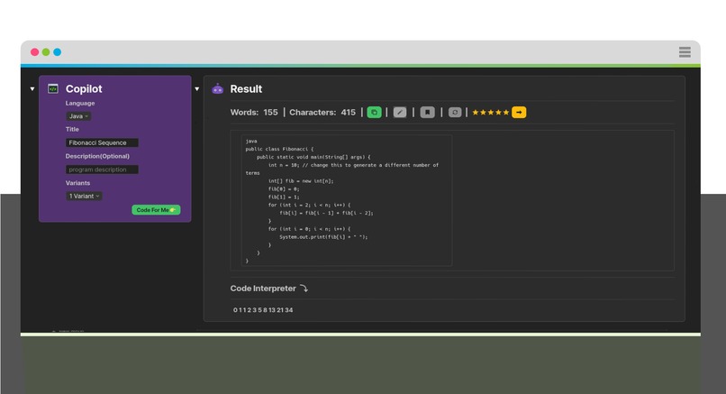Image resolution: width=726 pixels, height=394 pixels.
Task: Regenerate the result with the refresh icon
Action: (455, 112)
